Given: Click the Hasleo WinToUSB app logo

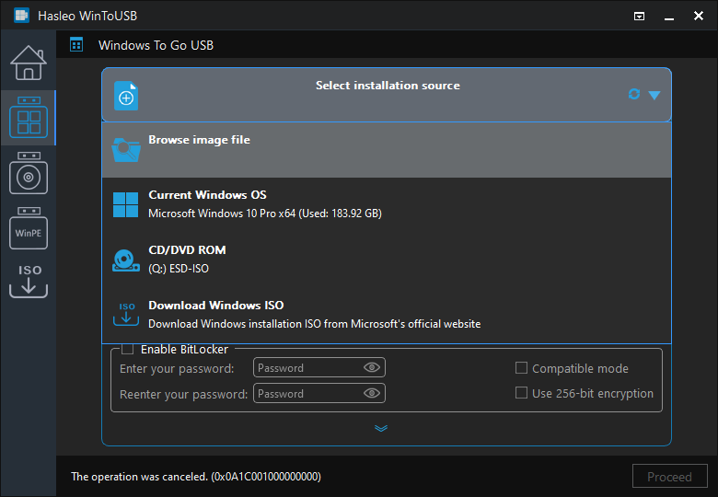Looking at the screenshot, I should 21,16.
